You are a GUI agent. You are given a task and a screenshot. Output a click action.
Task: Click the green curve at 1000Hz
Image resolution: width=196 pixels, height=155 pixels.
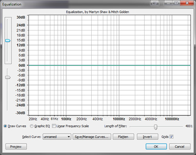click(119, 65)
